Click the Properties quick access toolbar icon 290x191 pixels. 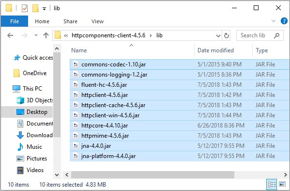tap(25, 8)
